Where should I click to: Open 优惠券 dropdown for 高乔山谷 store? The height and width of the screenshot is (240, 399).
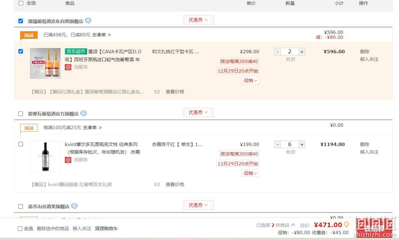[x=198, y=205]
